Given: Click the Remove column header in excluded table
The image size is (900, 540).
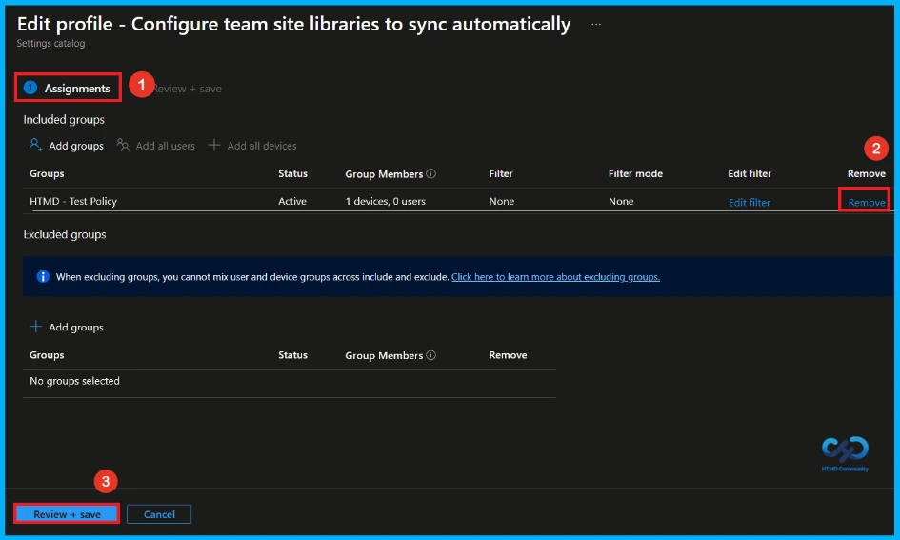Looking at the screenshot, I should [508, 355].
